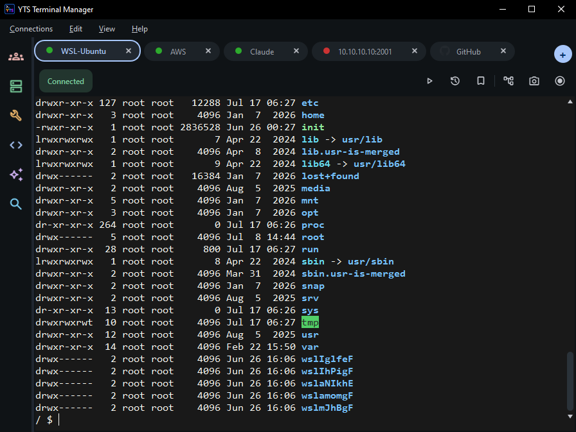Click the sbin.usr-is-merged directory name
The image size is (576, 432).
[354, 273]
